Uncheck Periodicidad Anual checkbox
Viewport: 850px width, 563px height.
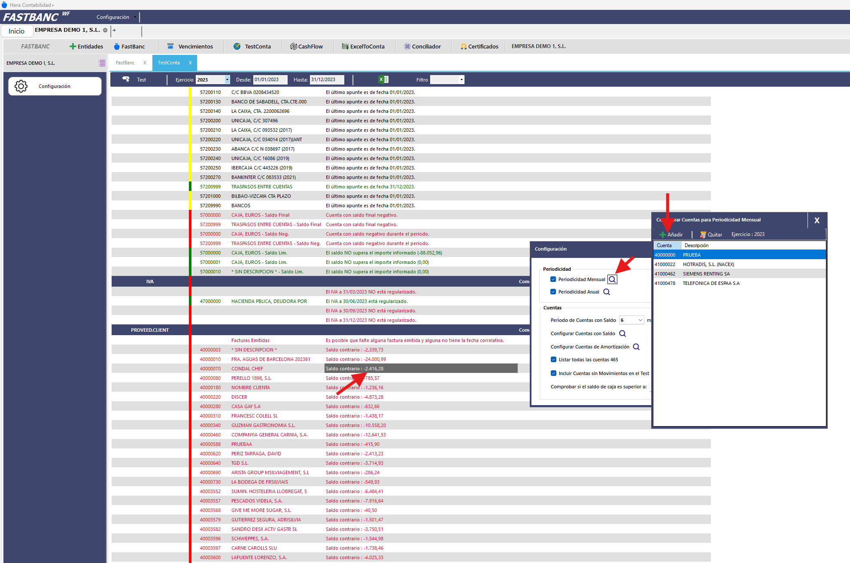[x=553, y=292]
